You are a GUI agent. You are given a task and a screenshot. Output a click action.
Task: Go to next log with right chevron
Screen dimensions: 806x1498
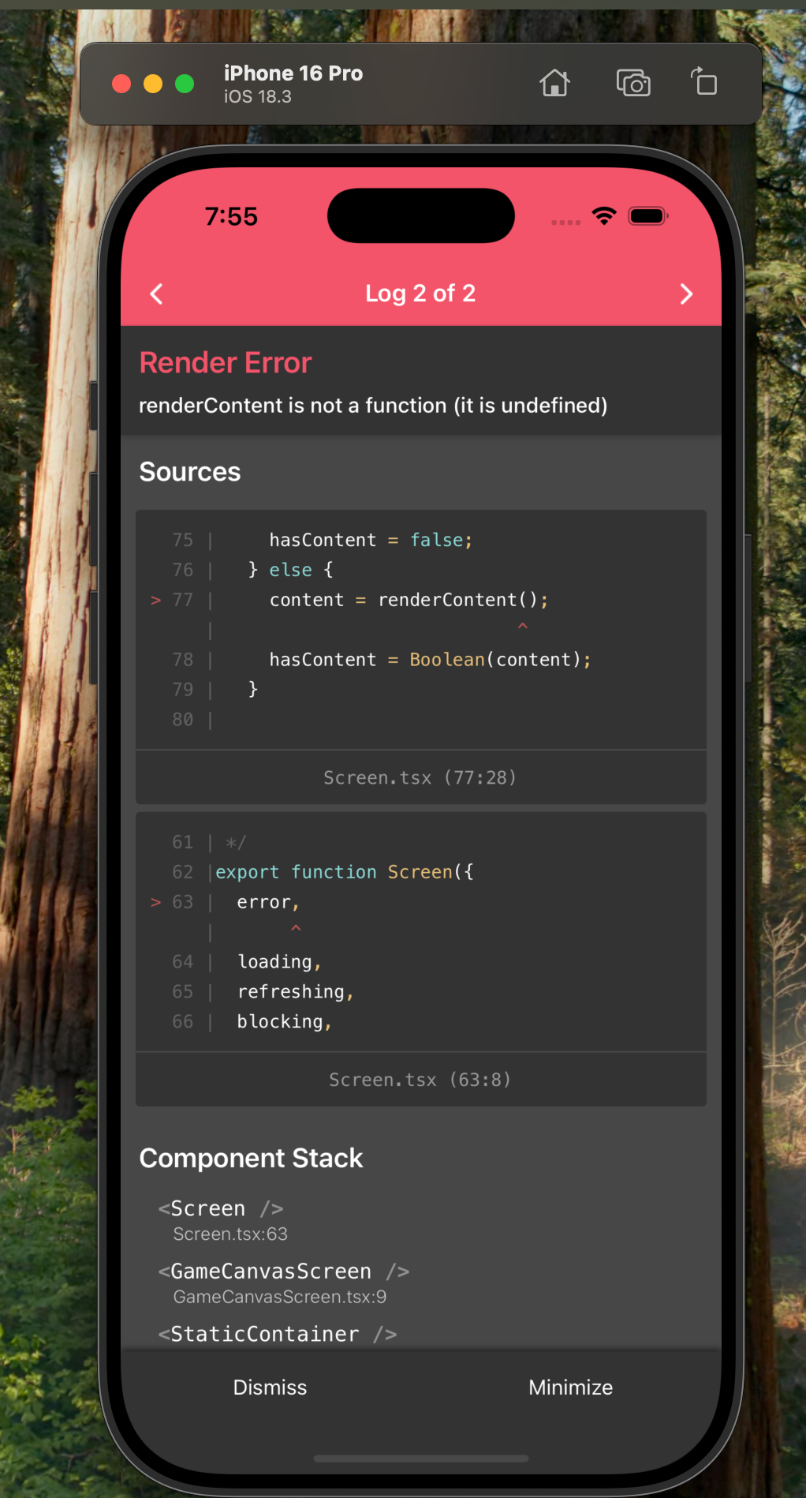click(x=685, y=294)
